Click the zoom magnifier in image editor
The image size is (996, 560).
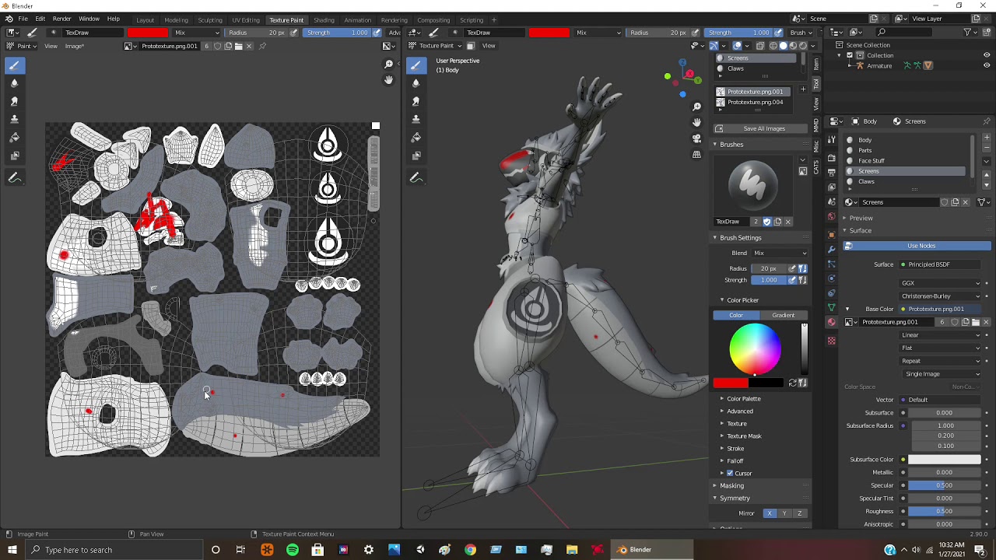(x=388, y=64)
